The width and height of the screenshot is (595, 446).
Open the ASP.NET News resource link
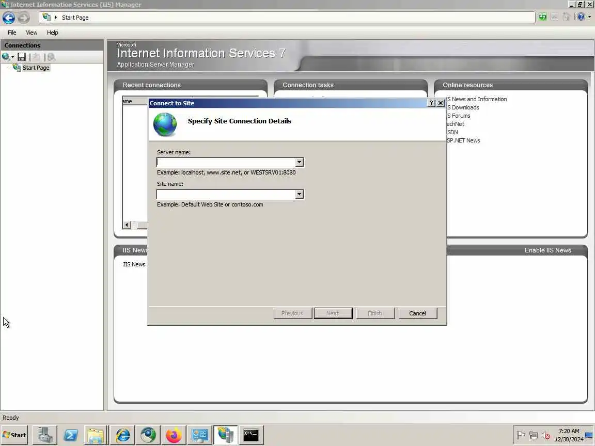(463, 140)
